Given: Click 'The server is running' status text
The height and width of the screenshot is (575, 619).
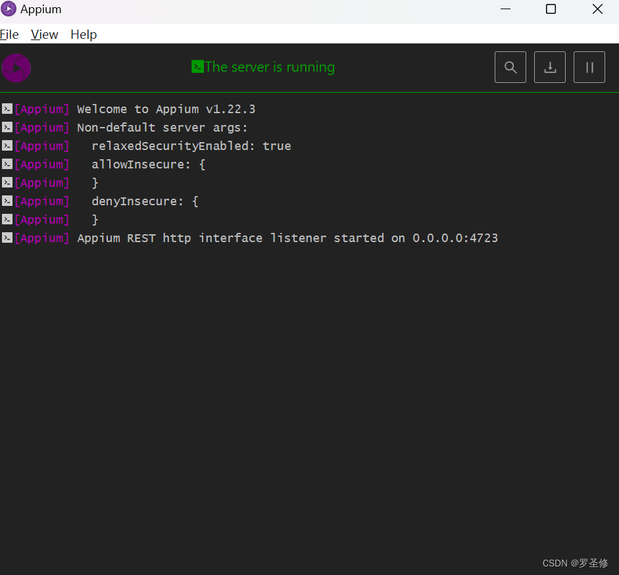Looking at the screenshot, I should point(270,67).
